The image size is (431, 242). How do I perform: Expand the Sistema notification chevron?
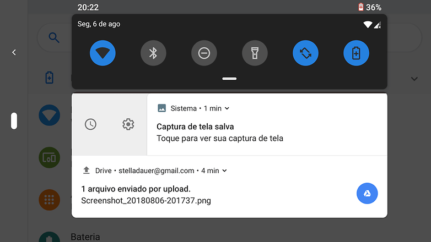coord(227,108)
